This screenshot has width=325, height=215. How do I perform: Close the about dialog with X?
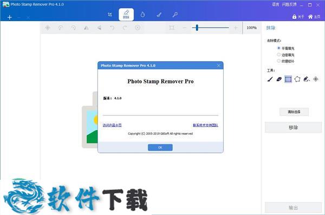(219, 66)
